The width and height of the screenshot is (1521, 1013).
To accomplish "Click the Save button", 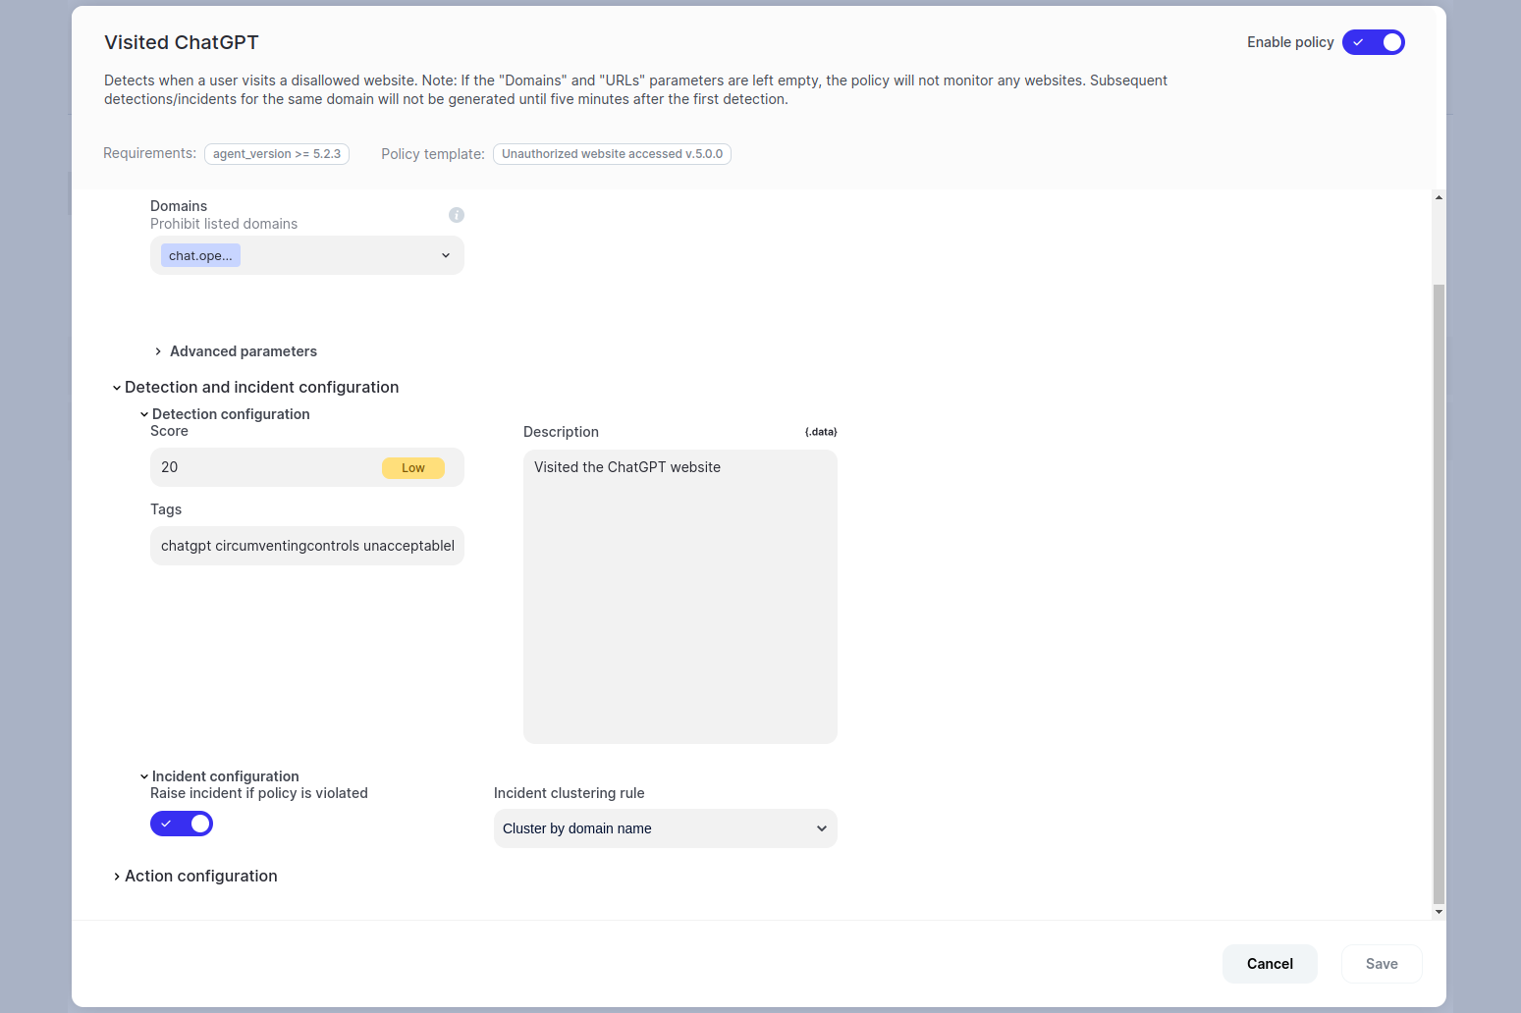I will point(1382,964).
